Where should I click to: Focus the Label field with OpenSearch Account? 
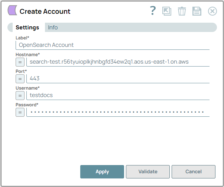(113, 45)
